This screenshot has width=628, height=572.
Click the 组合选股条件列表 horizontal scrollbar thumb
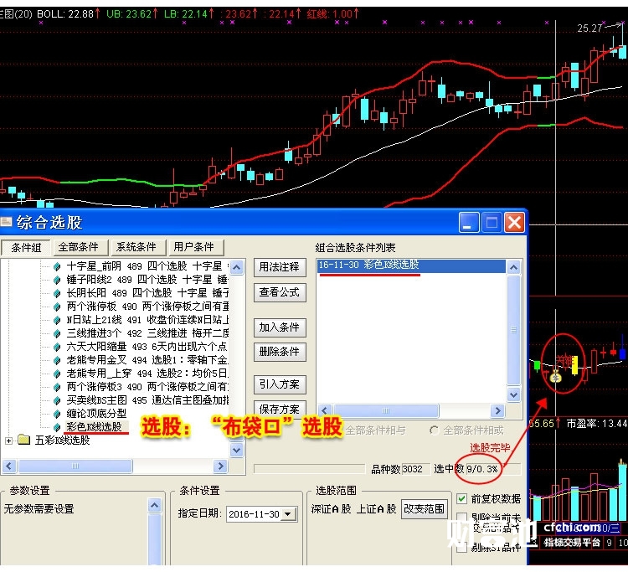coord(386,410)
